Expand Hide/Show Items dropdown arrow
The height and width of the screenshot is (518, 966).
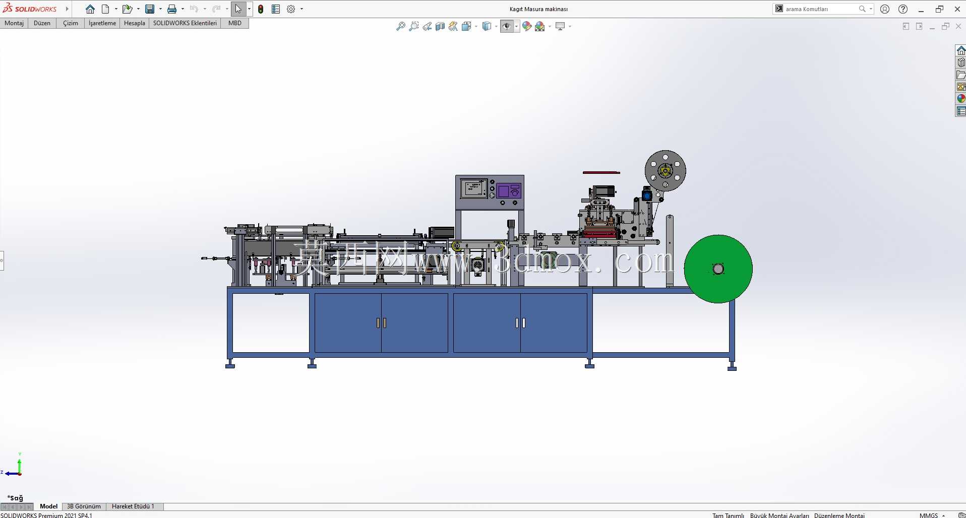(x=516, y=26)
